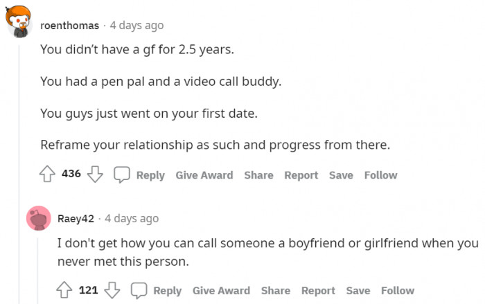Upvote Raey42's reply

click(65, 289)
